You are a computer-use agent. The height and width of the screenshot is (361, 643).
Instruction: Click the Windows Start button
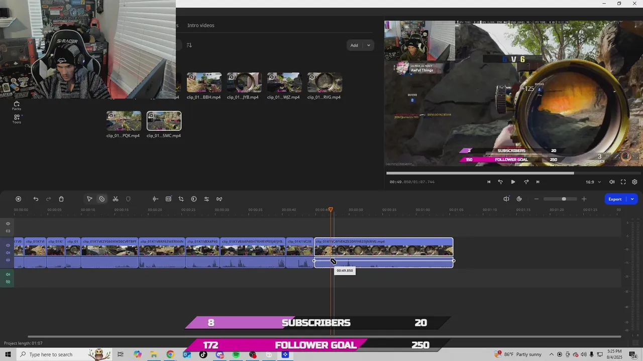click(x=9, y=354)
